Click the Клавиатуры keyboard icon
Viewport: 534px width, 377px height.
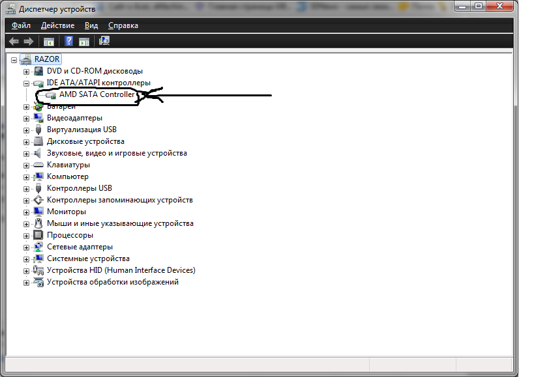point(38,165)
